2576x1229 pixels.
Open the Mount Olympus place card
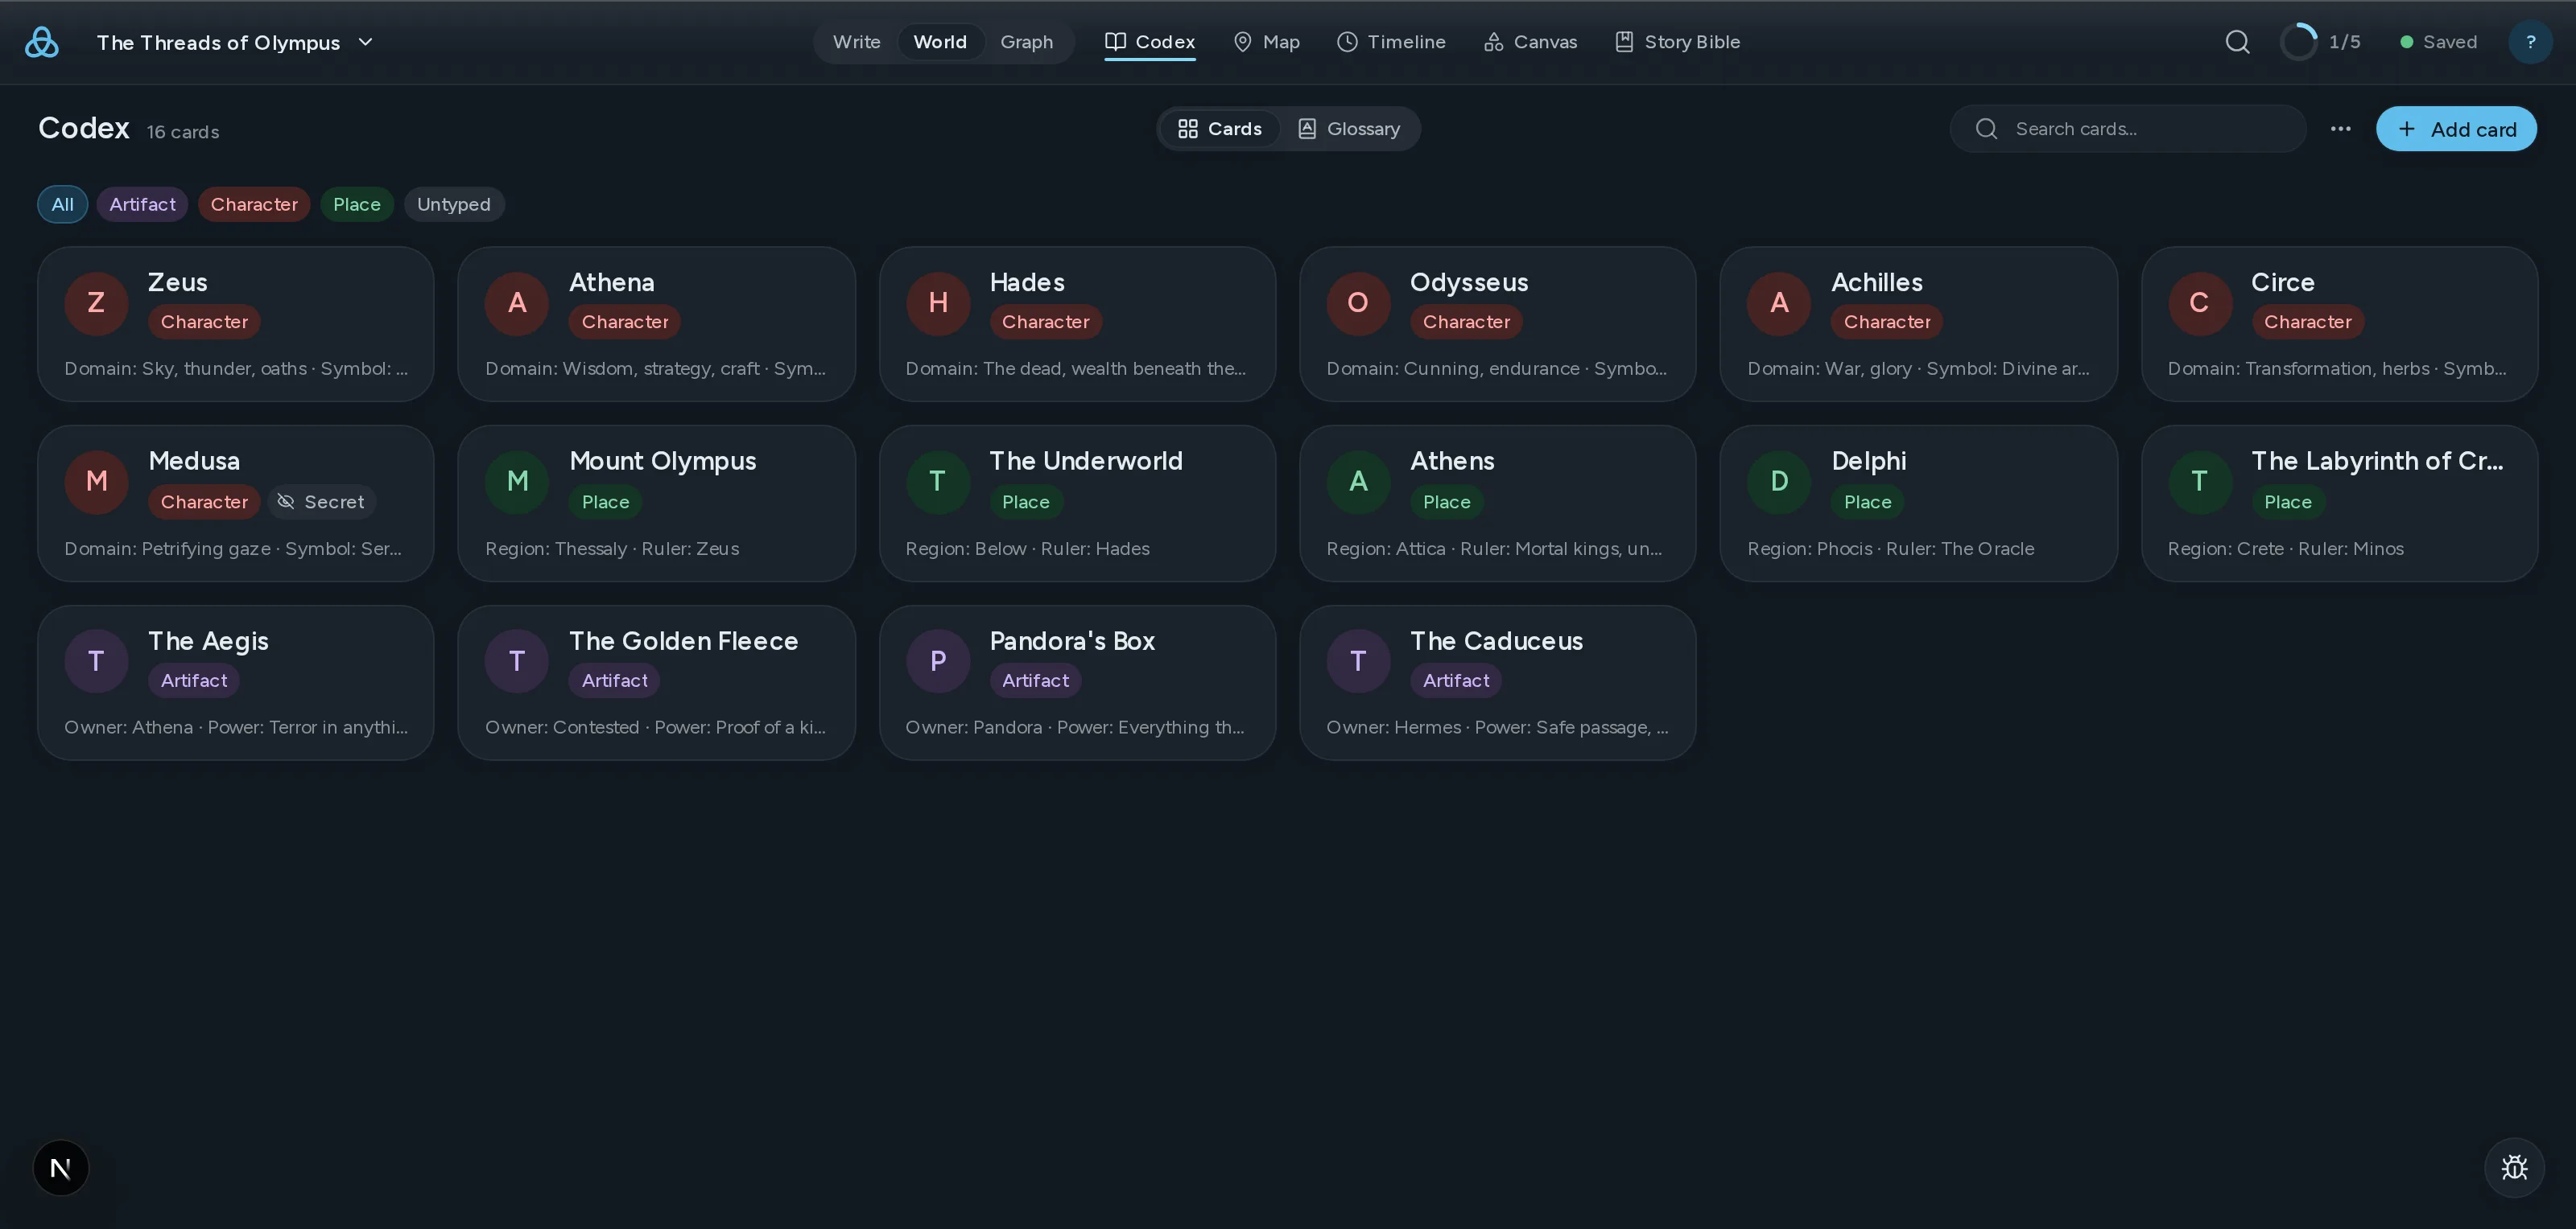[656, 504]
